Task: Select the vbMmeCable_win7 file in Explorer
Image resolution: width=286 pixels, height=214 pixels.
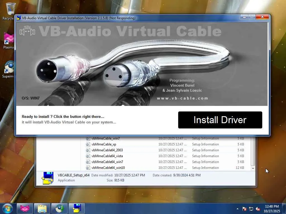Action: click(165, 138)
